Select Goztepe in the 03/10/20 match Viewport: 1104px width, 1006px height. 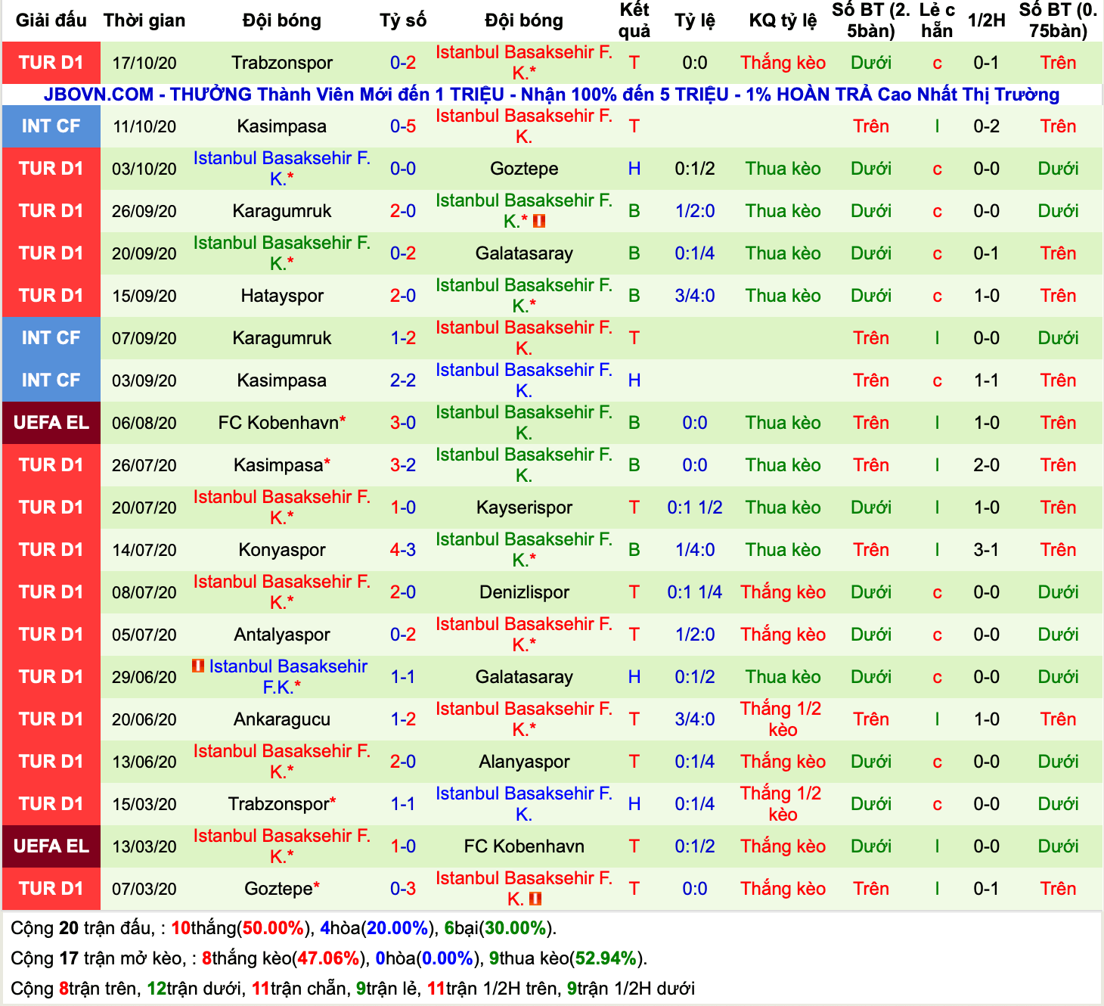click(524, 169)
